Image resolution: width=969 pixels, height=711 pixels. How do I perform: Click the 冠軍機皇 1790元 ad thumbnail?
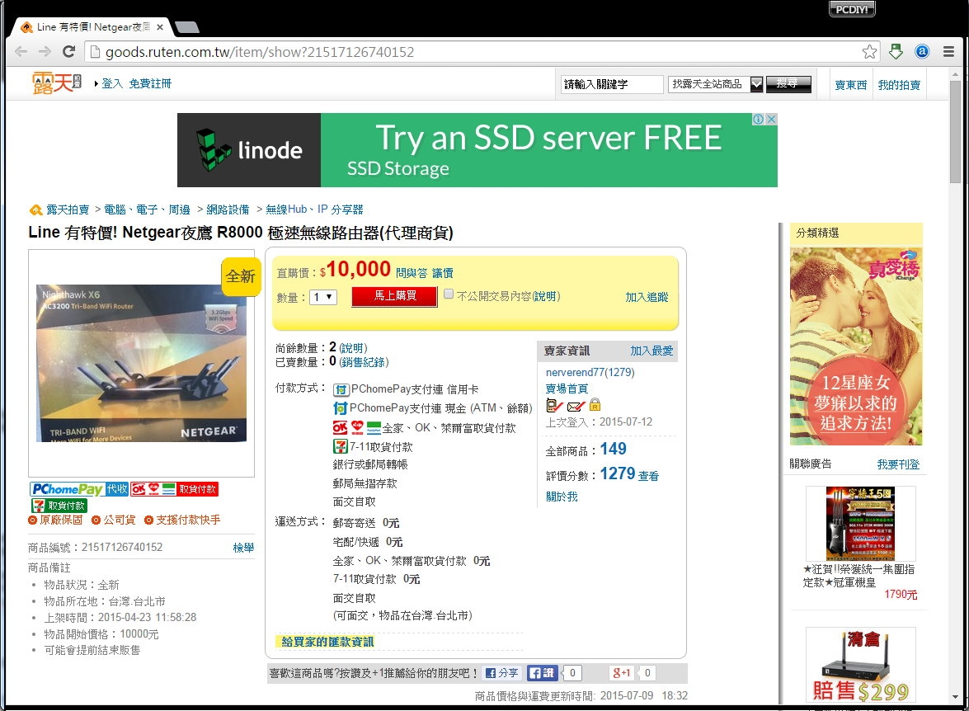coord(860,524)
